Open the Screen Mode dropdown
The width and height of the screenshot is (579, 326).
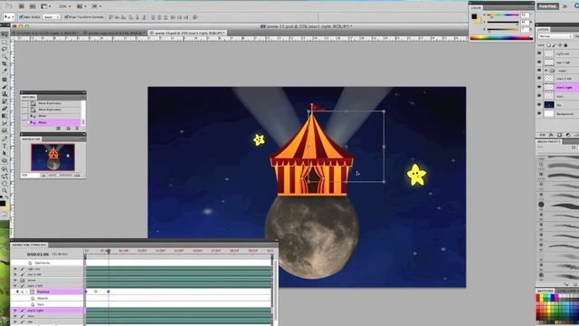point(97,6)
